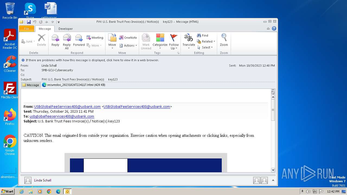The height and width of the screenshot is (195, 347).
Task: Go to next item arrow in title bar
Action: click(x=53, y=22)
